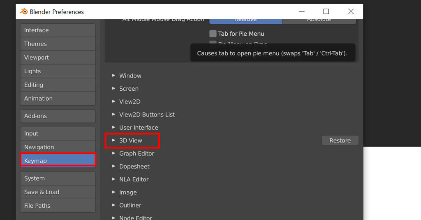Click the Image keymap label
The width and height of the screenshot is (421, 220).
point(128,192)
